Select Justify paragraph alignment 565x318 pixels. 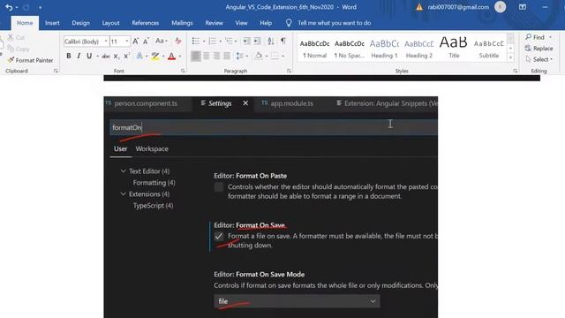tap(227, 56)
